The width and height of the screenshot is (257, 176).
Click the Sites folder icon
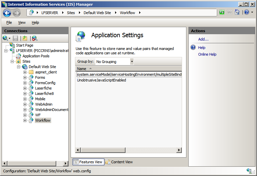tap(18, 61)
